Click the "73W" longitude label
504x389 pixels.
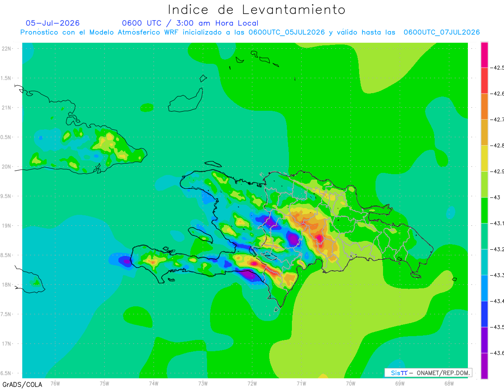[202, 383]
